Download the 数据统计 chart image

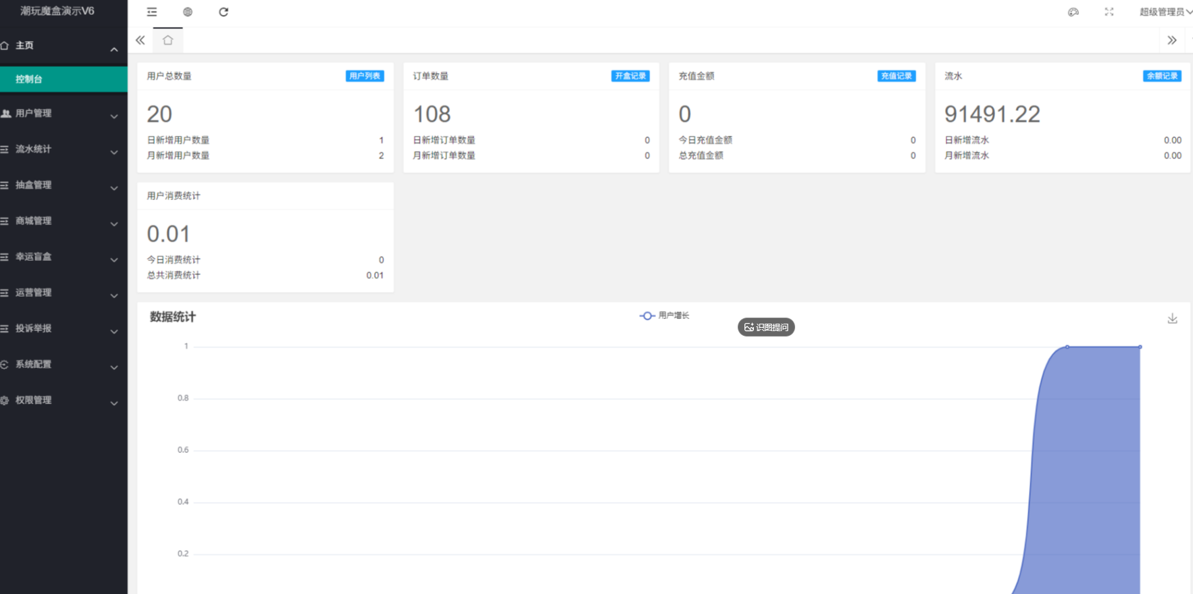tap(1173, 318)
